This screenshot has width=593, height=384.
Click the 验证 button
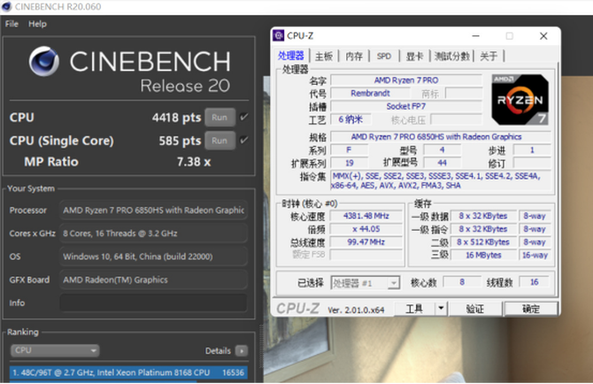point(475,309)
